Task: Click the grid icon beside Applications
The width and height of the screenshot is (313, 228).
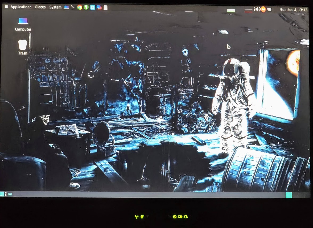Action: (7, 6)
